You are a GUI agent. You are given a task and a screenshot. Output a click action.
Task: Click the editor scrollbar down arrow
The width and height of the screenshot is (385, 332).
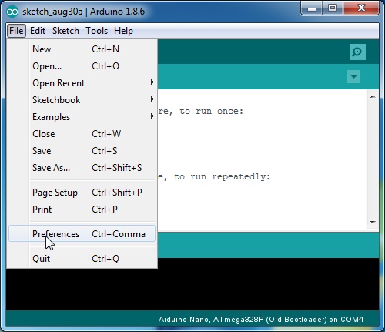pyautogui.click(x=373, y=222)
